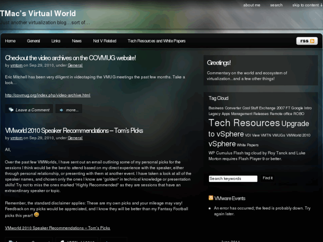Click the Find it button
Screen dimensions: 323x242
coord(267,178)
